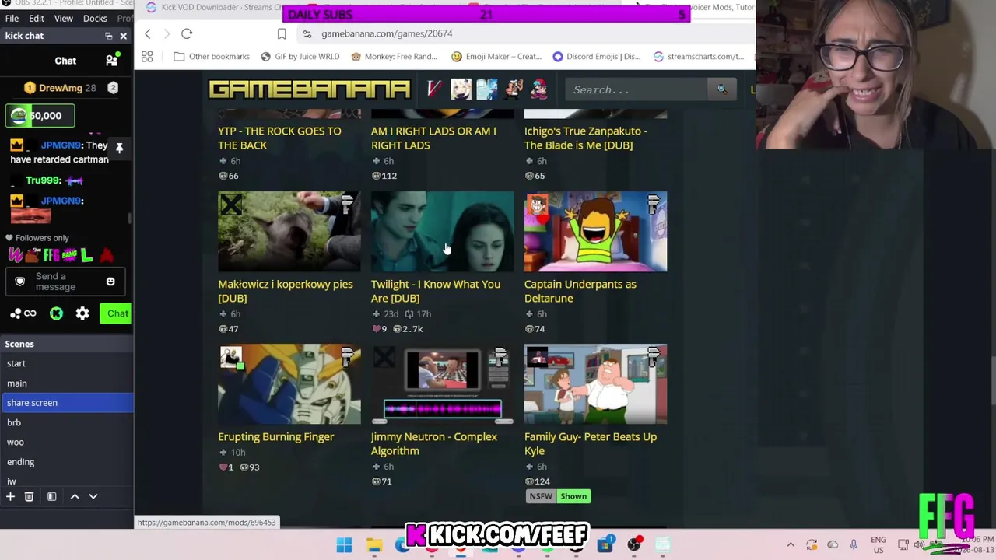Bookmark this page with the bookmark icon
The height and width of the screenshot is (560, 996).
tap(282, 33)
